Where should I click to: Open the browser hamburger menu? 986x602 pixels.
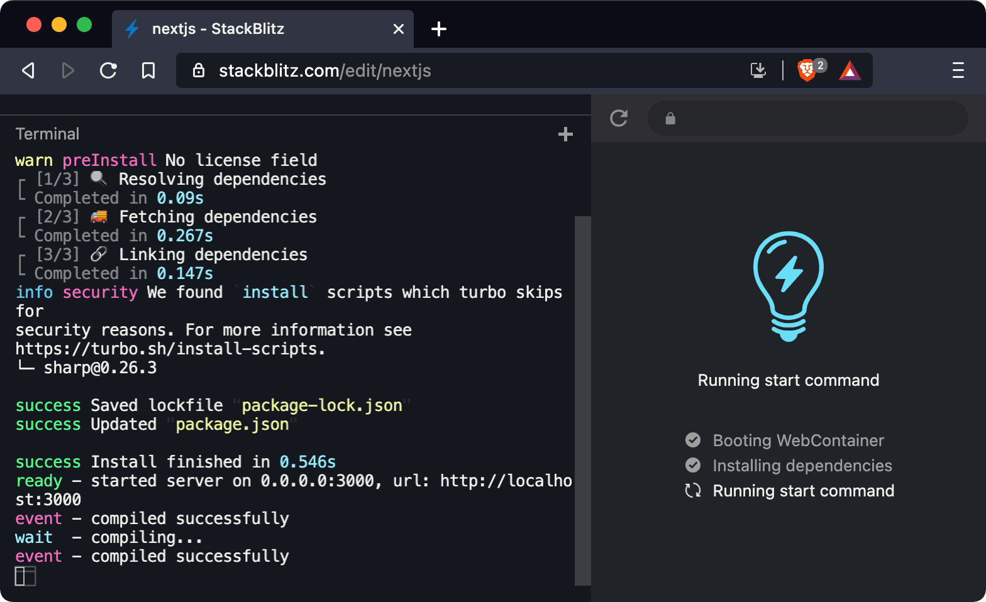click(958, 70)
